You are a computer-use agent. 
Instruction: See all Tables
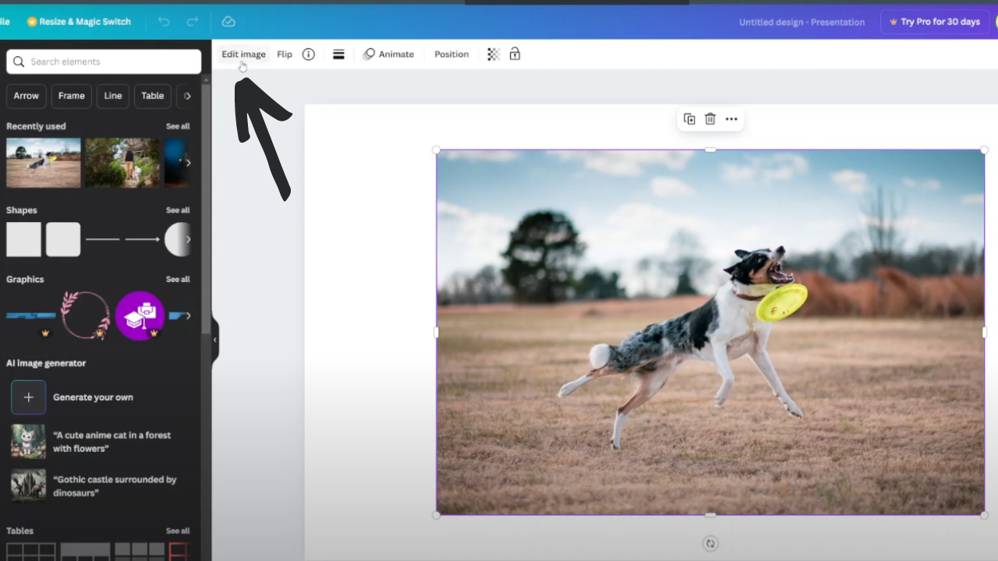point(178,531)
